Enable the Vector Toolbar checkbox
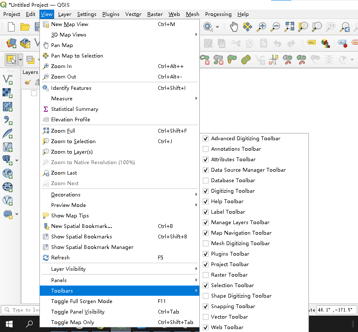The width and height of the screenshot is (358, 332). point(206,317)
